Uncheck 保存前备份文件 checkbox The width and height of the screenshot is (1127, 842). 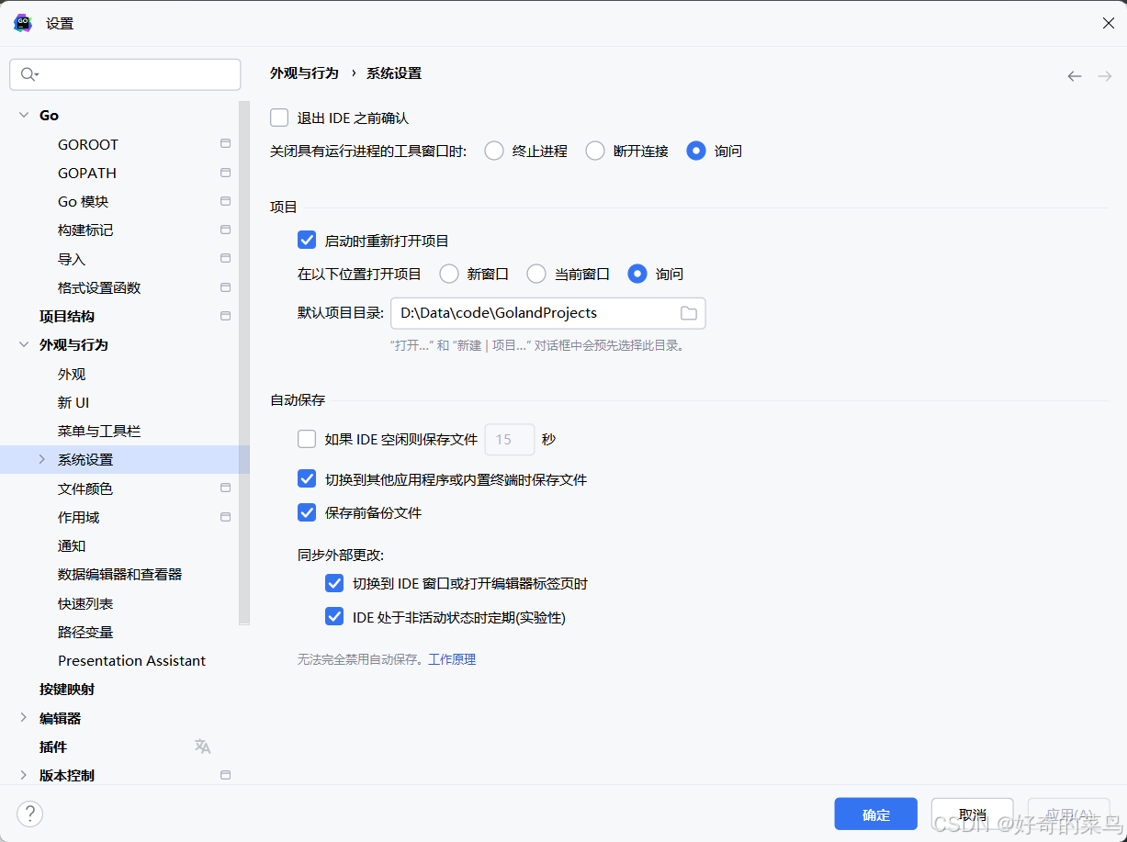coord(307,512)
